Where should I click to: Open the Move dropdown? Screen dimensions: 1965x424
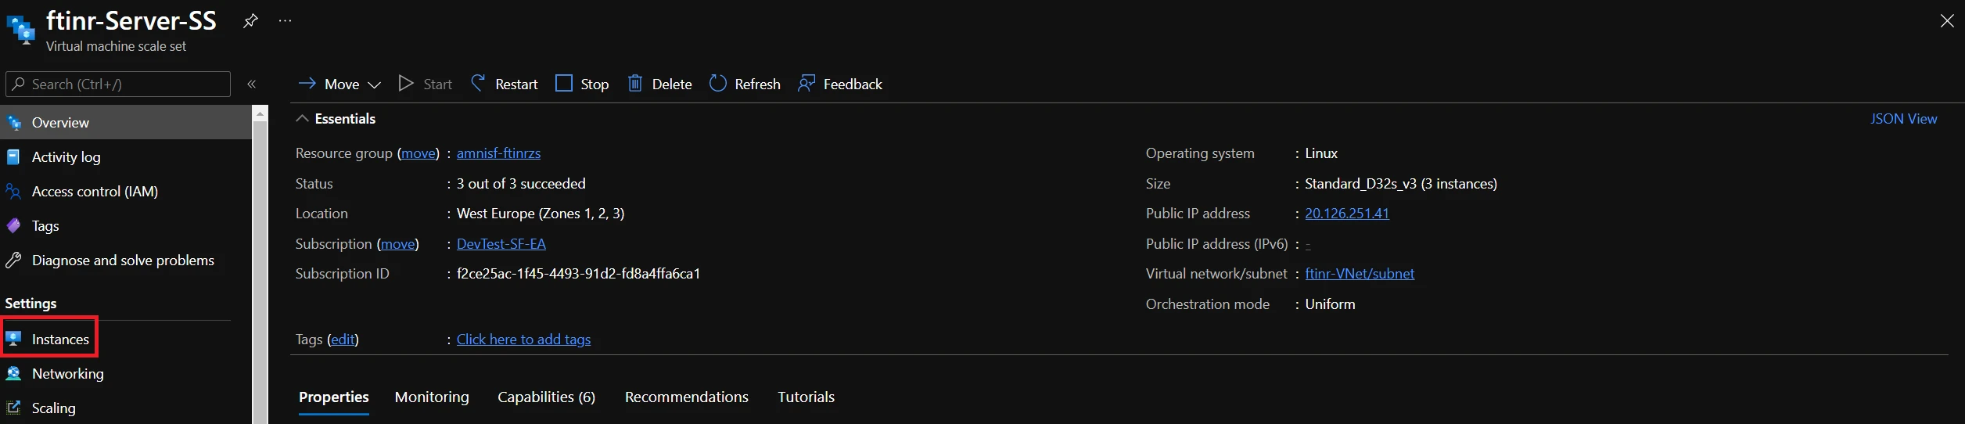tap(339, 84)
